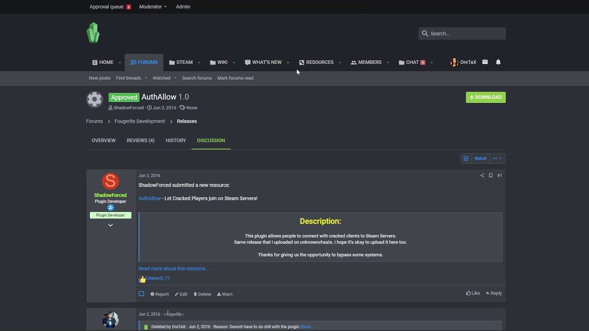Select the Discussion tab
This screenshot has height=331, width=589.
pyautogui.click(x=211, y=141)
